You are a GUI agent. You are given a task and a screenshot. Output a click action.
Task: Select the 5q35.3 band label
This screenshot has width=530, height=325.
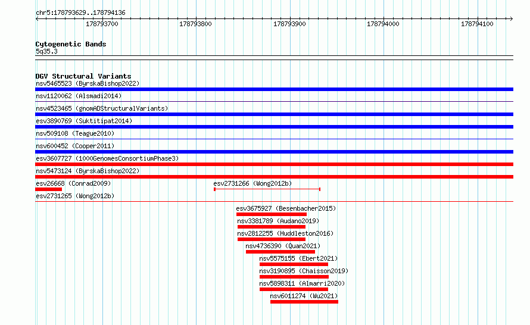[x=46, y=51]
